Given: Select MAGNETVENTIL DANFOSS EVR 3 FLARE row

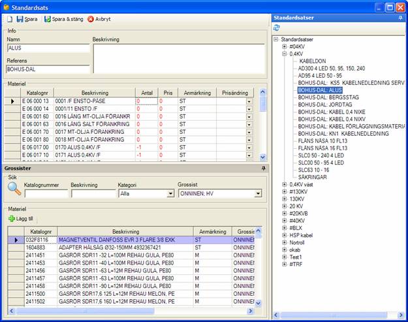Looking at the screenshot, I should pos(131,240).
